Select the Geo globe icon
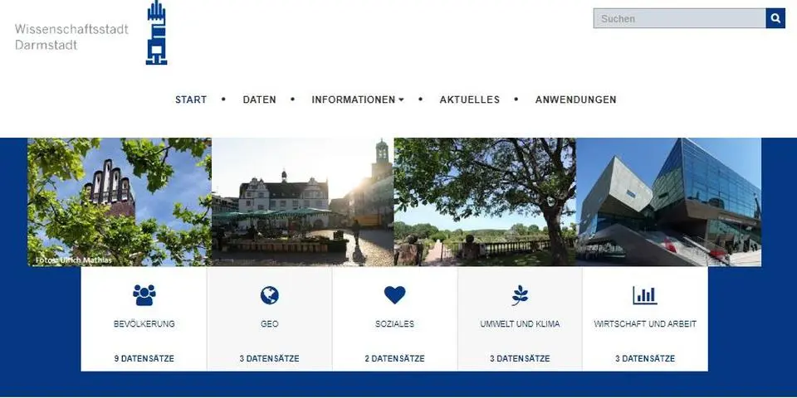 pos(270,295)
